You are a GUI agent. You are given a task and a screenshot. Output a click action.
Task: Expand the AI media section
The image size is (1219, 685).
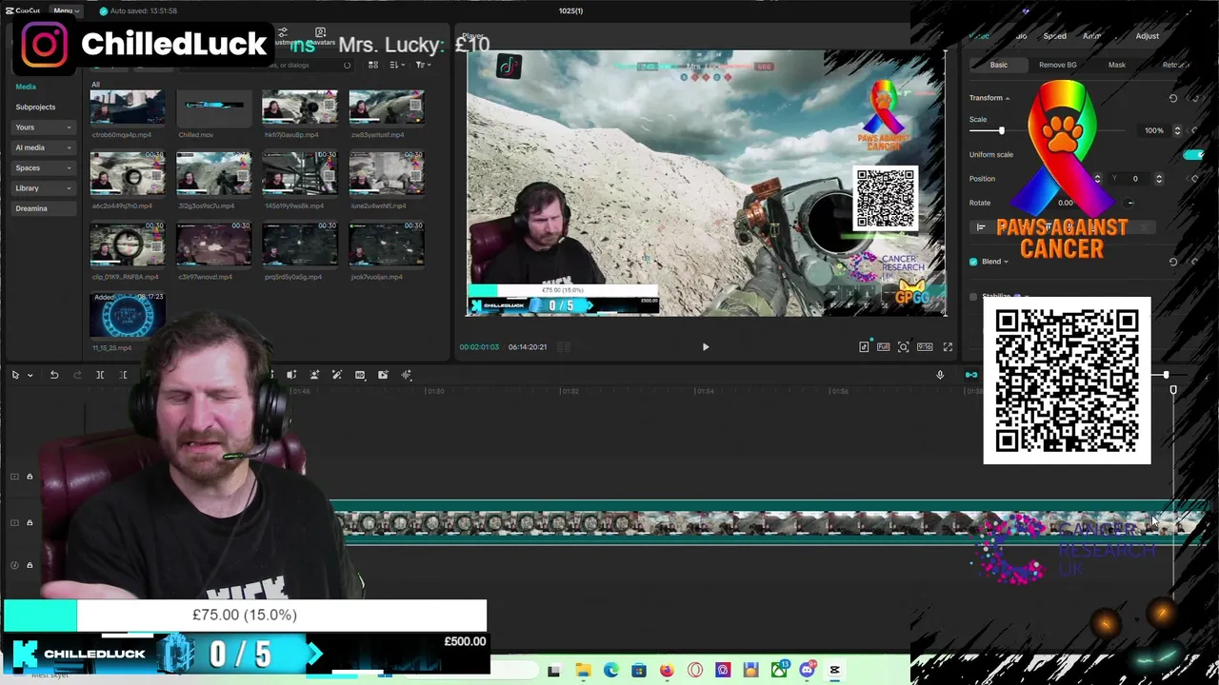tap(44, 147)
